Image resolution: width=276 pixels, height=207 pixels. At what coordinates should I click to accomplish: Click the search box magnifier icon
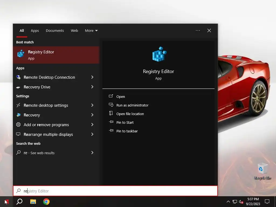coord(18,191)
